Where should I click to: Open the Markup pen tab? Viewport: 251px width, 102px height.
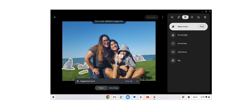[205, 17]
